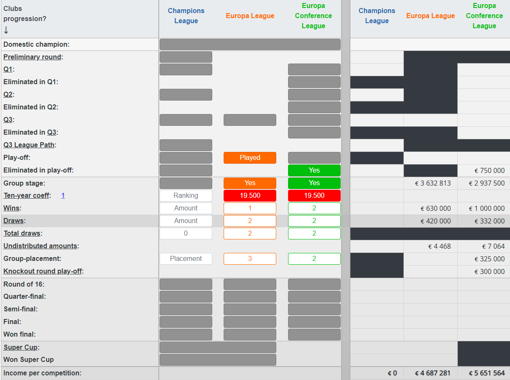Click orange Yes for Europa League Group stage
Image resolution: width=510 pixels, height=380 pixels.
[x=250, y=183]
